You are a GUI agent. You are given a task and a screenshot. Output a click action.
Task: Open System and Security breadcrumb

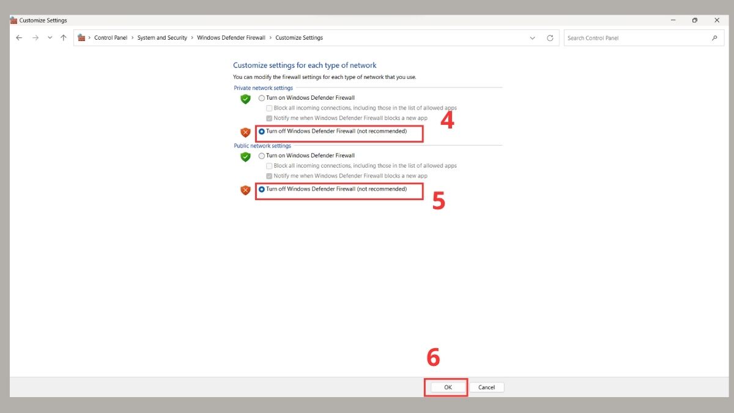coord(162,38)
